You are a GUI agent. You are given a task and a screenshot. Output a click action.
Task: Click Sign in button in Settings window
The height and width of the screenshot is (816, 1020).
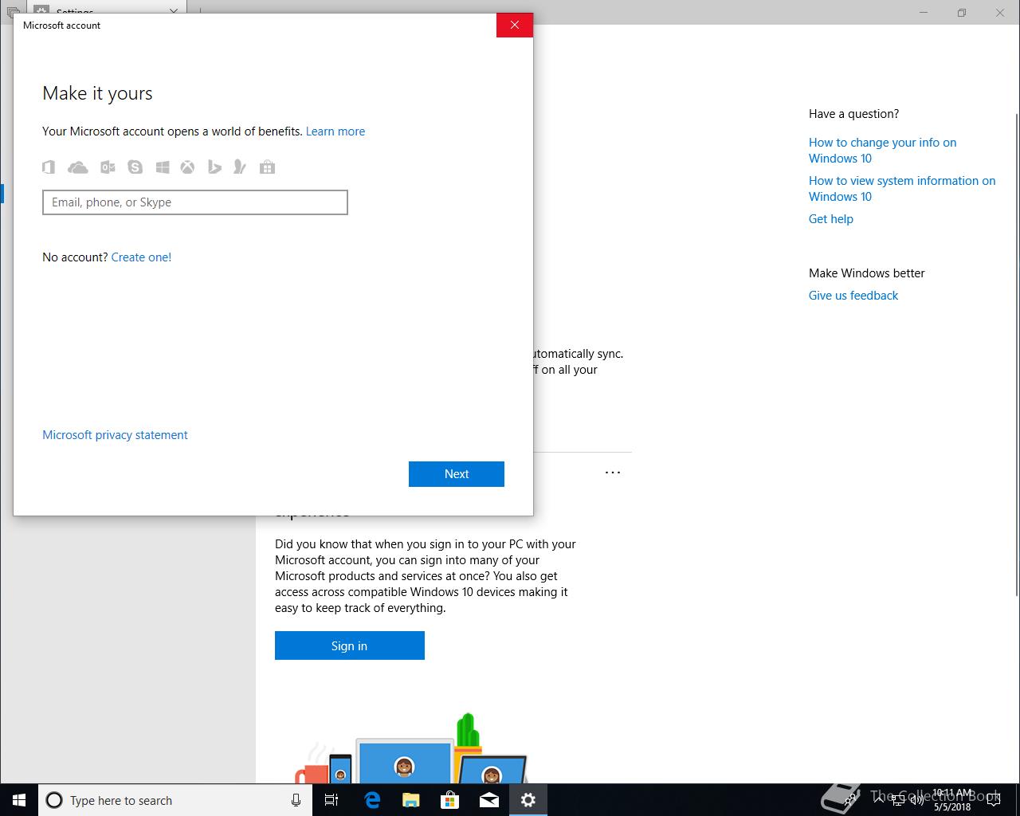[350, 645]
